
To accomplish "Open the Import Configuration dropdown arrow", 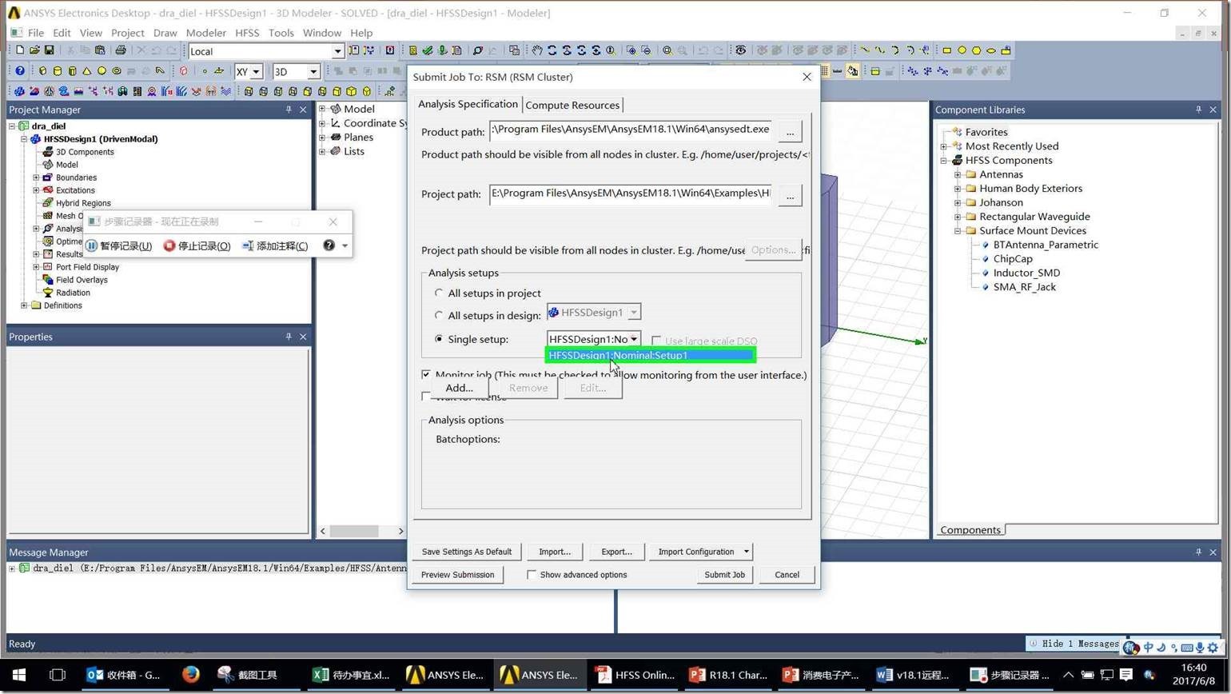I will coord(746,552).
